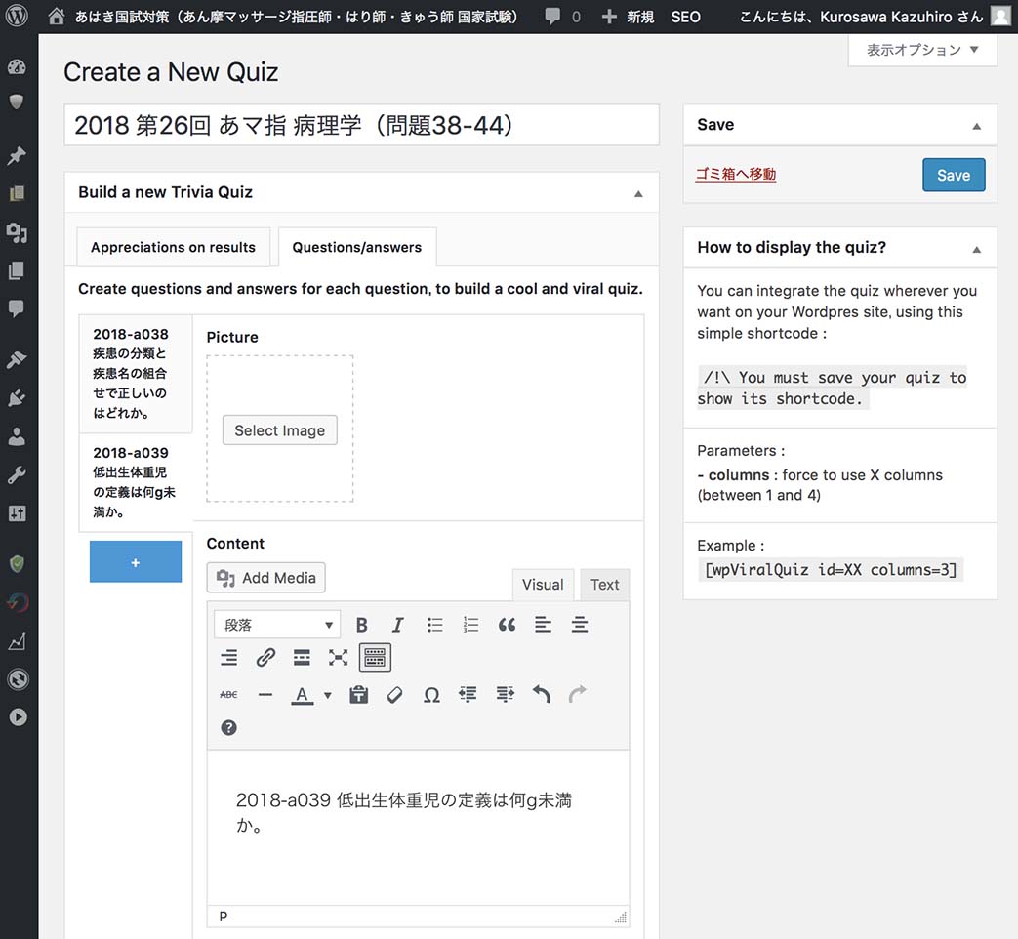Viewport: 1018px width, 939px height.
Task: Toggle bold formatting in editor
Action: tap(361, 625)
